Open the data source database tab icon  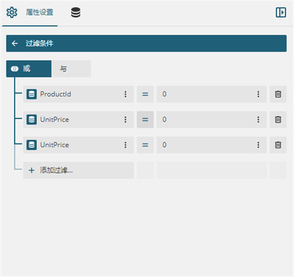(x=76, y=13)
